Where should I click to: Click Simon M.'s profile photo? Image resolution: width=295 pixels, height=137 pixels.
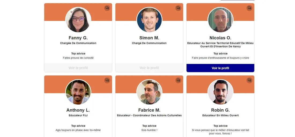click(x=149, y=20)
